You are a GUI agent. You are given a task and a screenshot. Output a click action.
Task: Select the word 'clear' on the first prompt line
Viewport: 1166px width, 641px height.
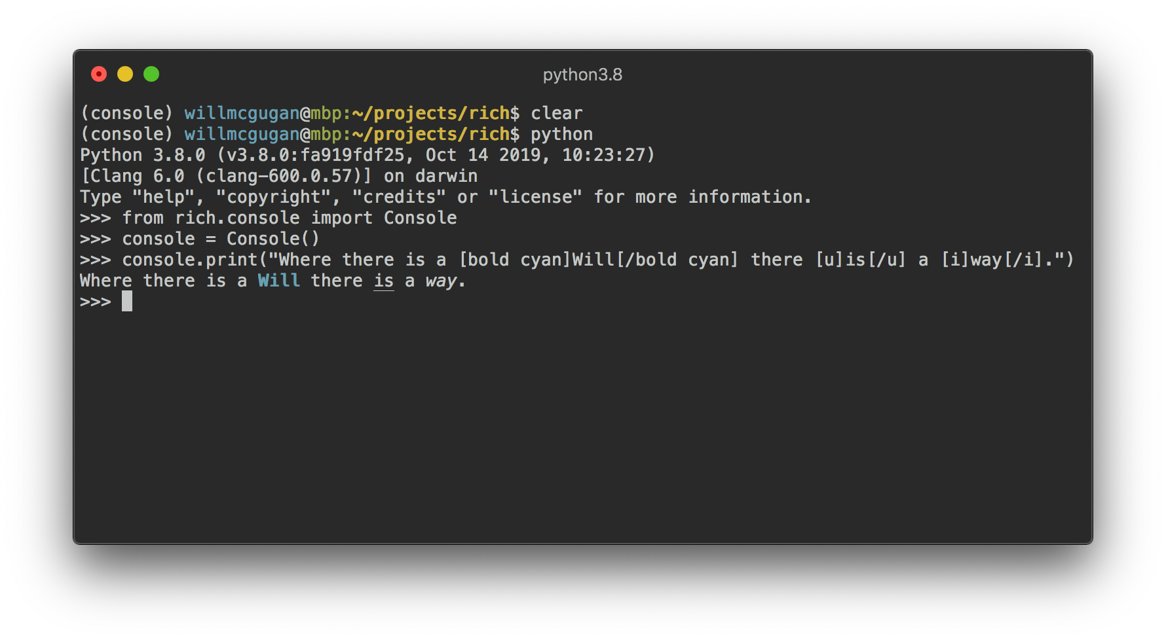coord(555,113)
